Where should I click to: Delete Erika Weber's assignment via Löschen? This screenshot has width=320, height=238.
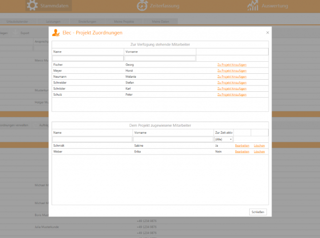259,152
